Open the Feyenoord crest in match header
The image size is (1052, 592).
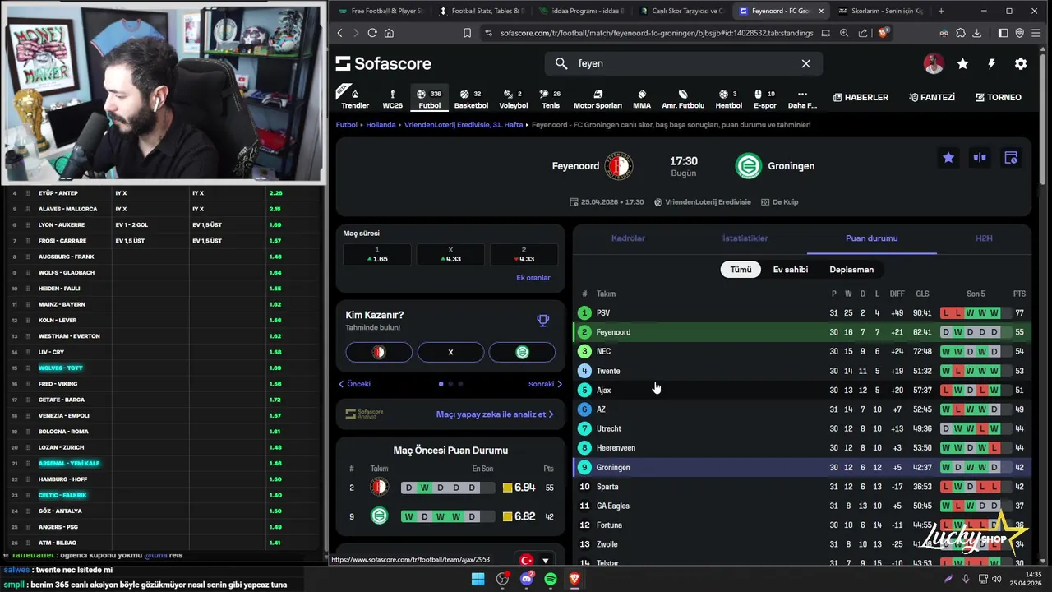coord(619,166)
